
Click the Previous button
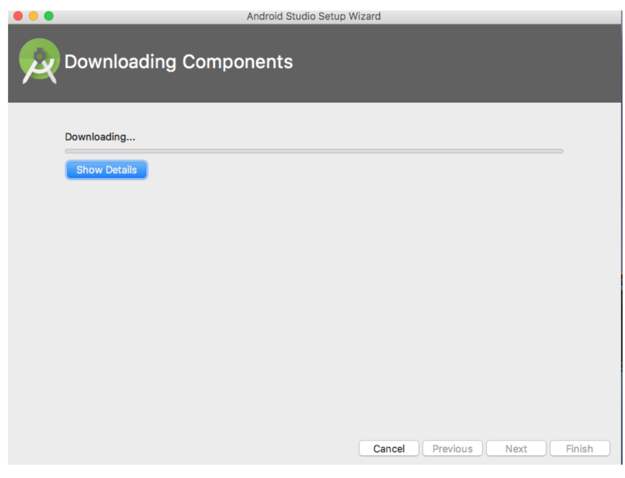452,448
